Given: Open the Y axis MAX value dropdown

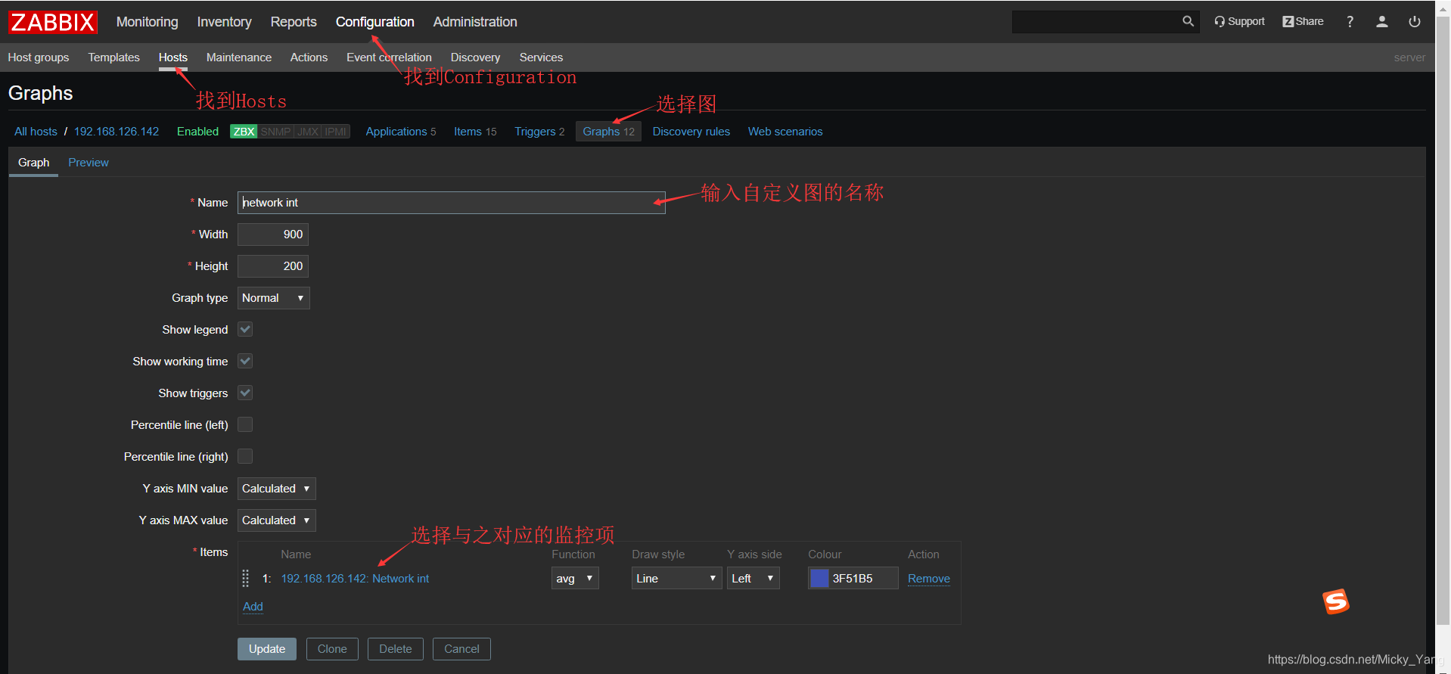Looking at the screenshot, I should tap(276, 520).
